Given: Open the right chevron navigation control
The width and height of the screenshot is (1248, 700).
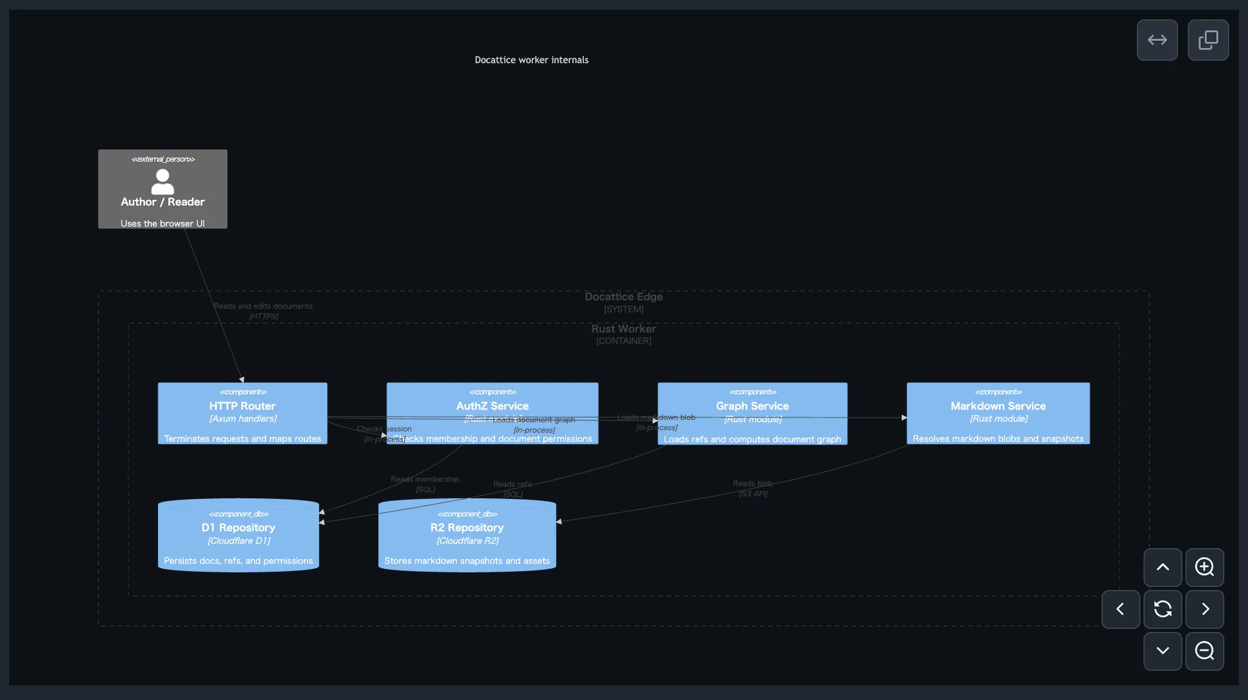Looking at the screenshot, I should click(x=1205, y=609).
